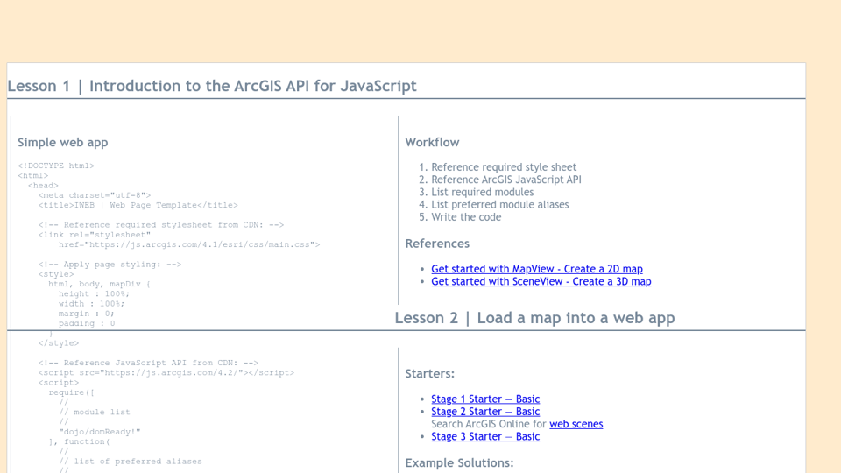Click the Simple web app heading

point(63,142)
